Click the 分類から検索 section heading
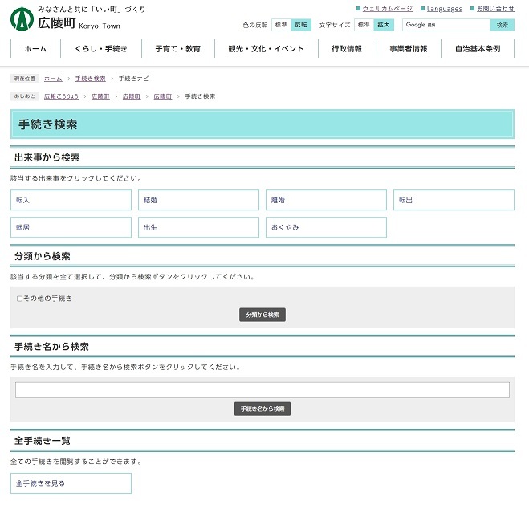This screenshot has width=529, height=513. 43,256
